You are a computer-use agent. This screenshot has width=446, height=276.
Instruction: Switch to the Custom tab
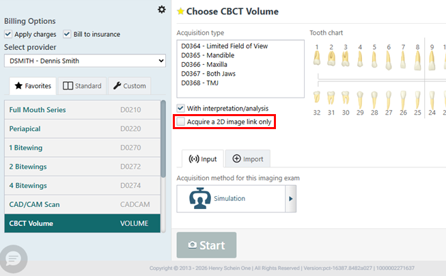[129, 86]
